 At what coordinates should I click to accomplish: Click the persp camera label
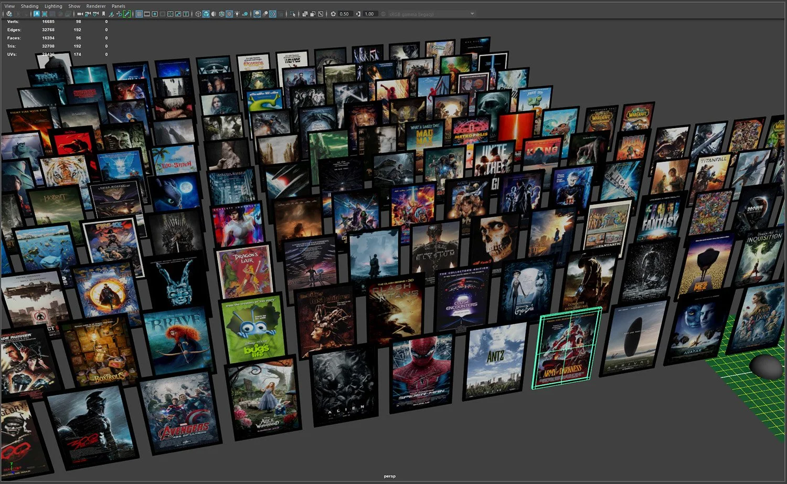click(x=390, y=476)
